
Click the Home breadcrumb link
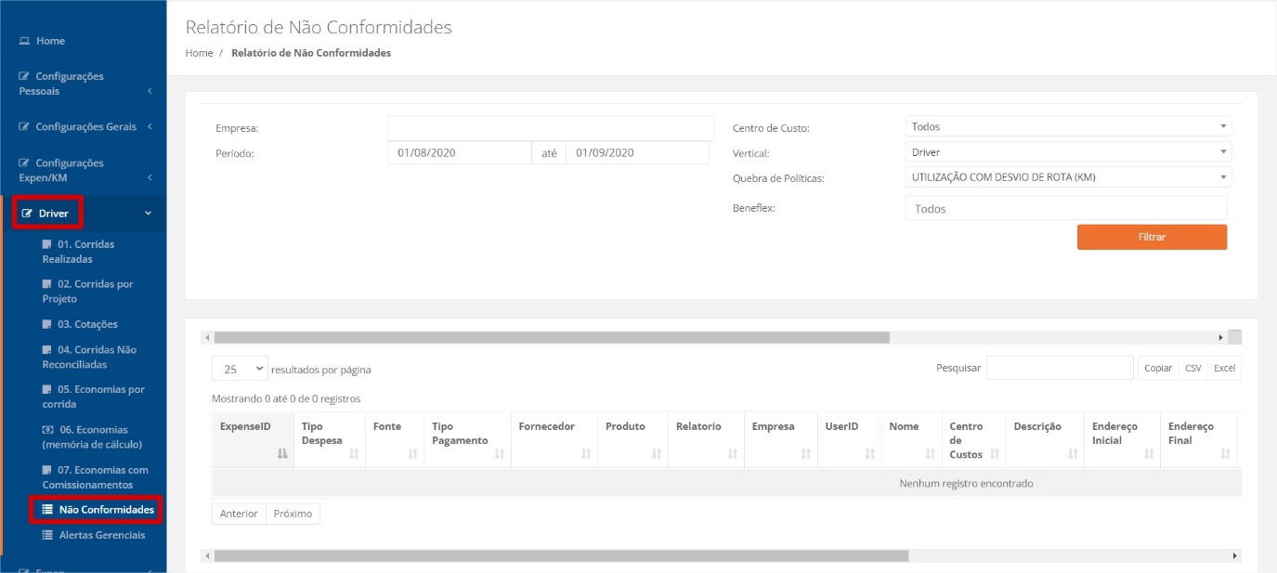(x=200, y=53)
